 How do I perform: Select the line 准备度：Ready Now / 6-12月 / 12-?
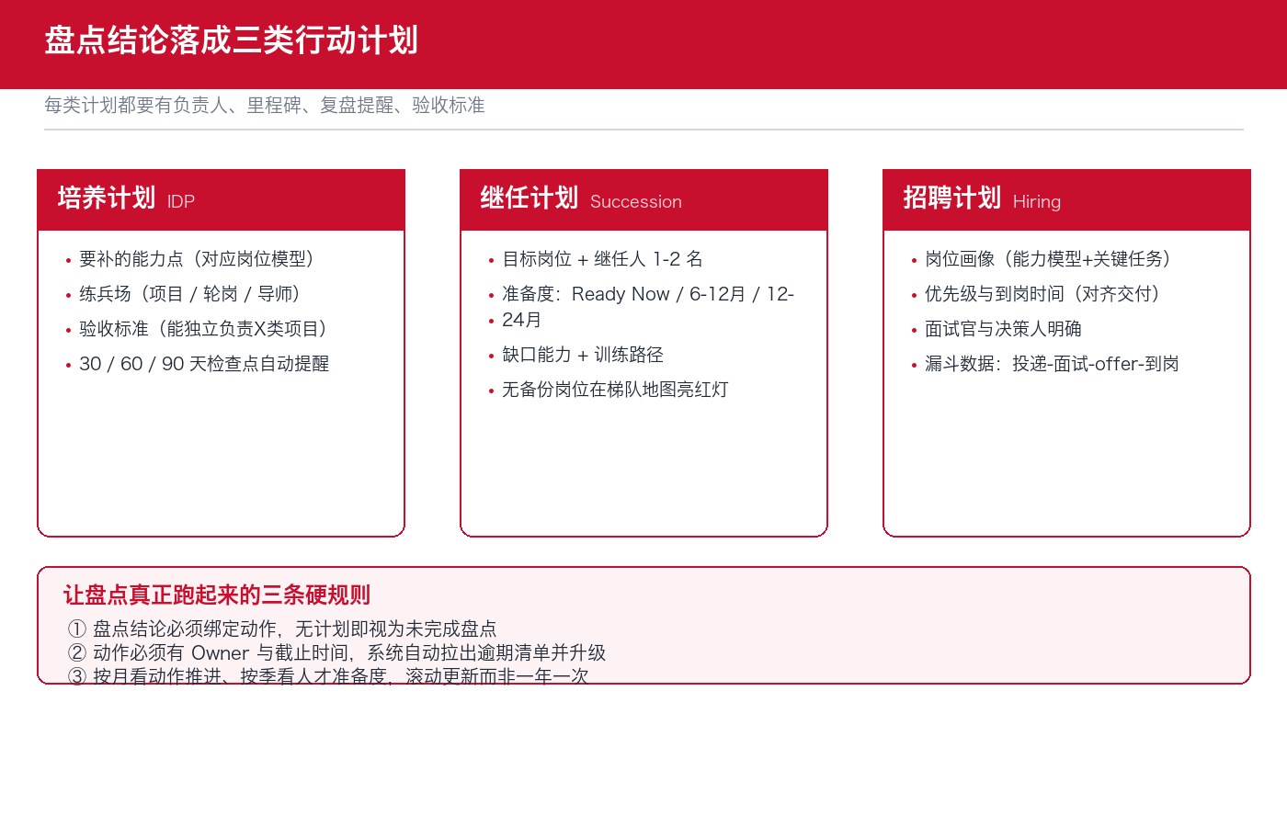coord(648,294)
